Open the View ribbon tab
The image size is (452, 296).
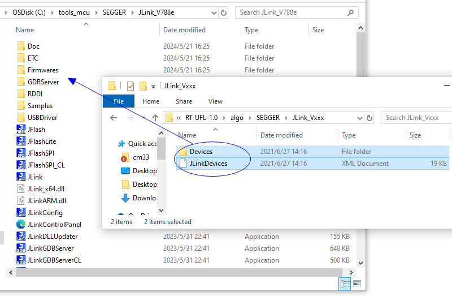(x=215, y=101)
